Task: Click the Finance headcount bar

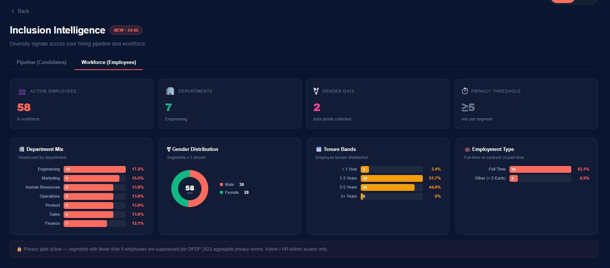Action: click(x=85, y=224)
